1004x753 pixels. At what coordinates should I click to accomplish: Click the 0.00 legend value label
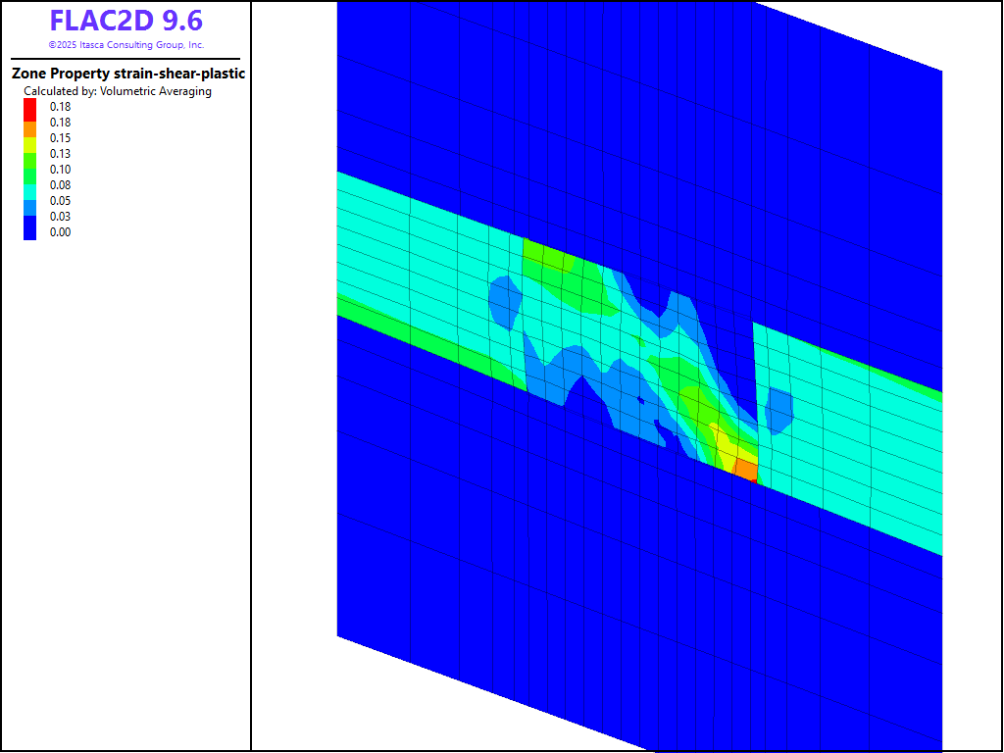point(61,232)
